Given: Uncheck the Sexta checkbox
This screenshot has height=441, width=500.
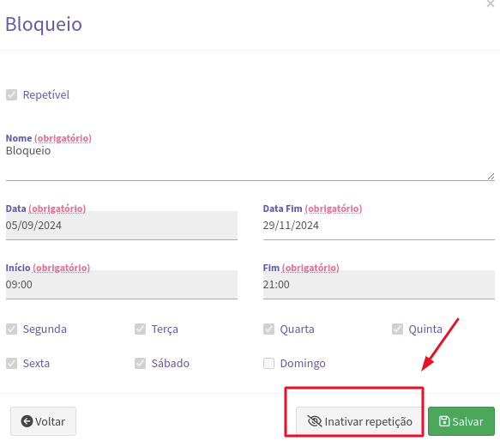Looking at the screenshot, I should click(x=11, y=363).
